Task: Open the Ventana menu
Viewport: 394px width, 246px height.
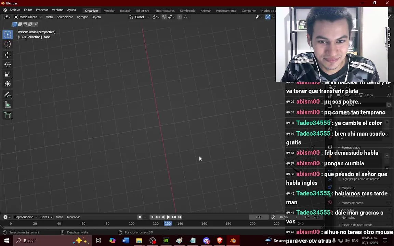Action: [57, 10]
